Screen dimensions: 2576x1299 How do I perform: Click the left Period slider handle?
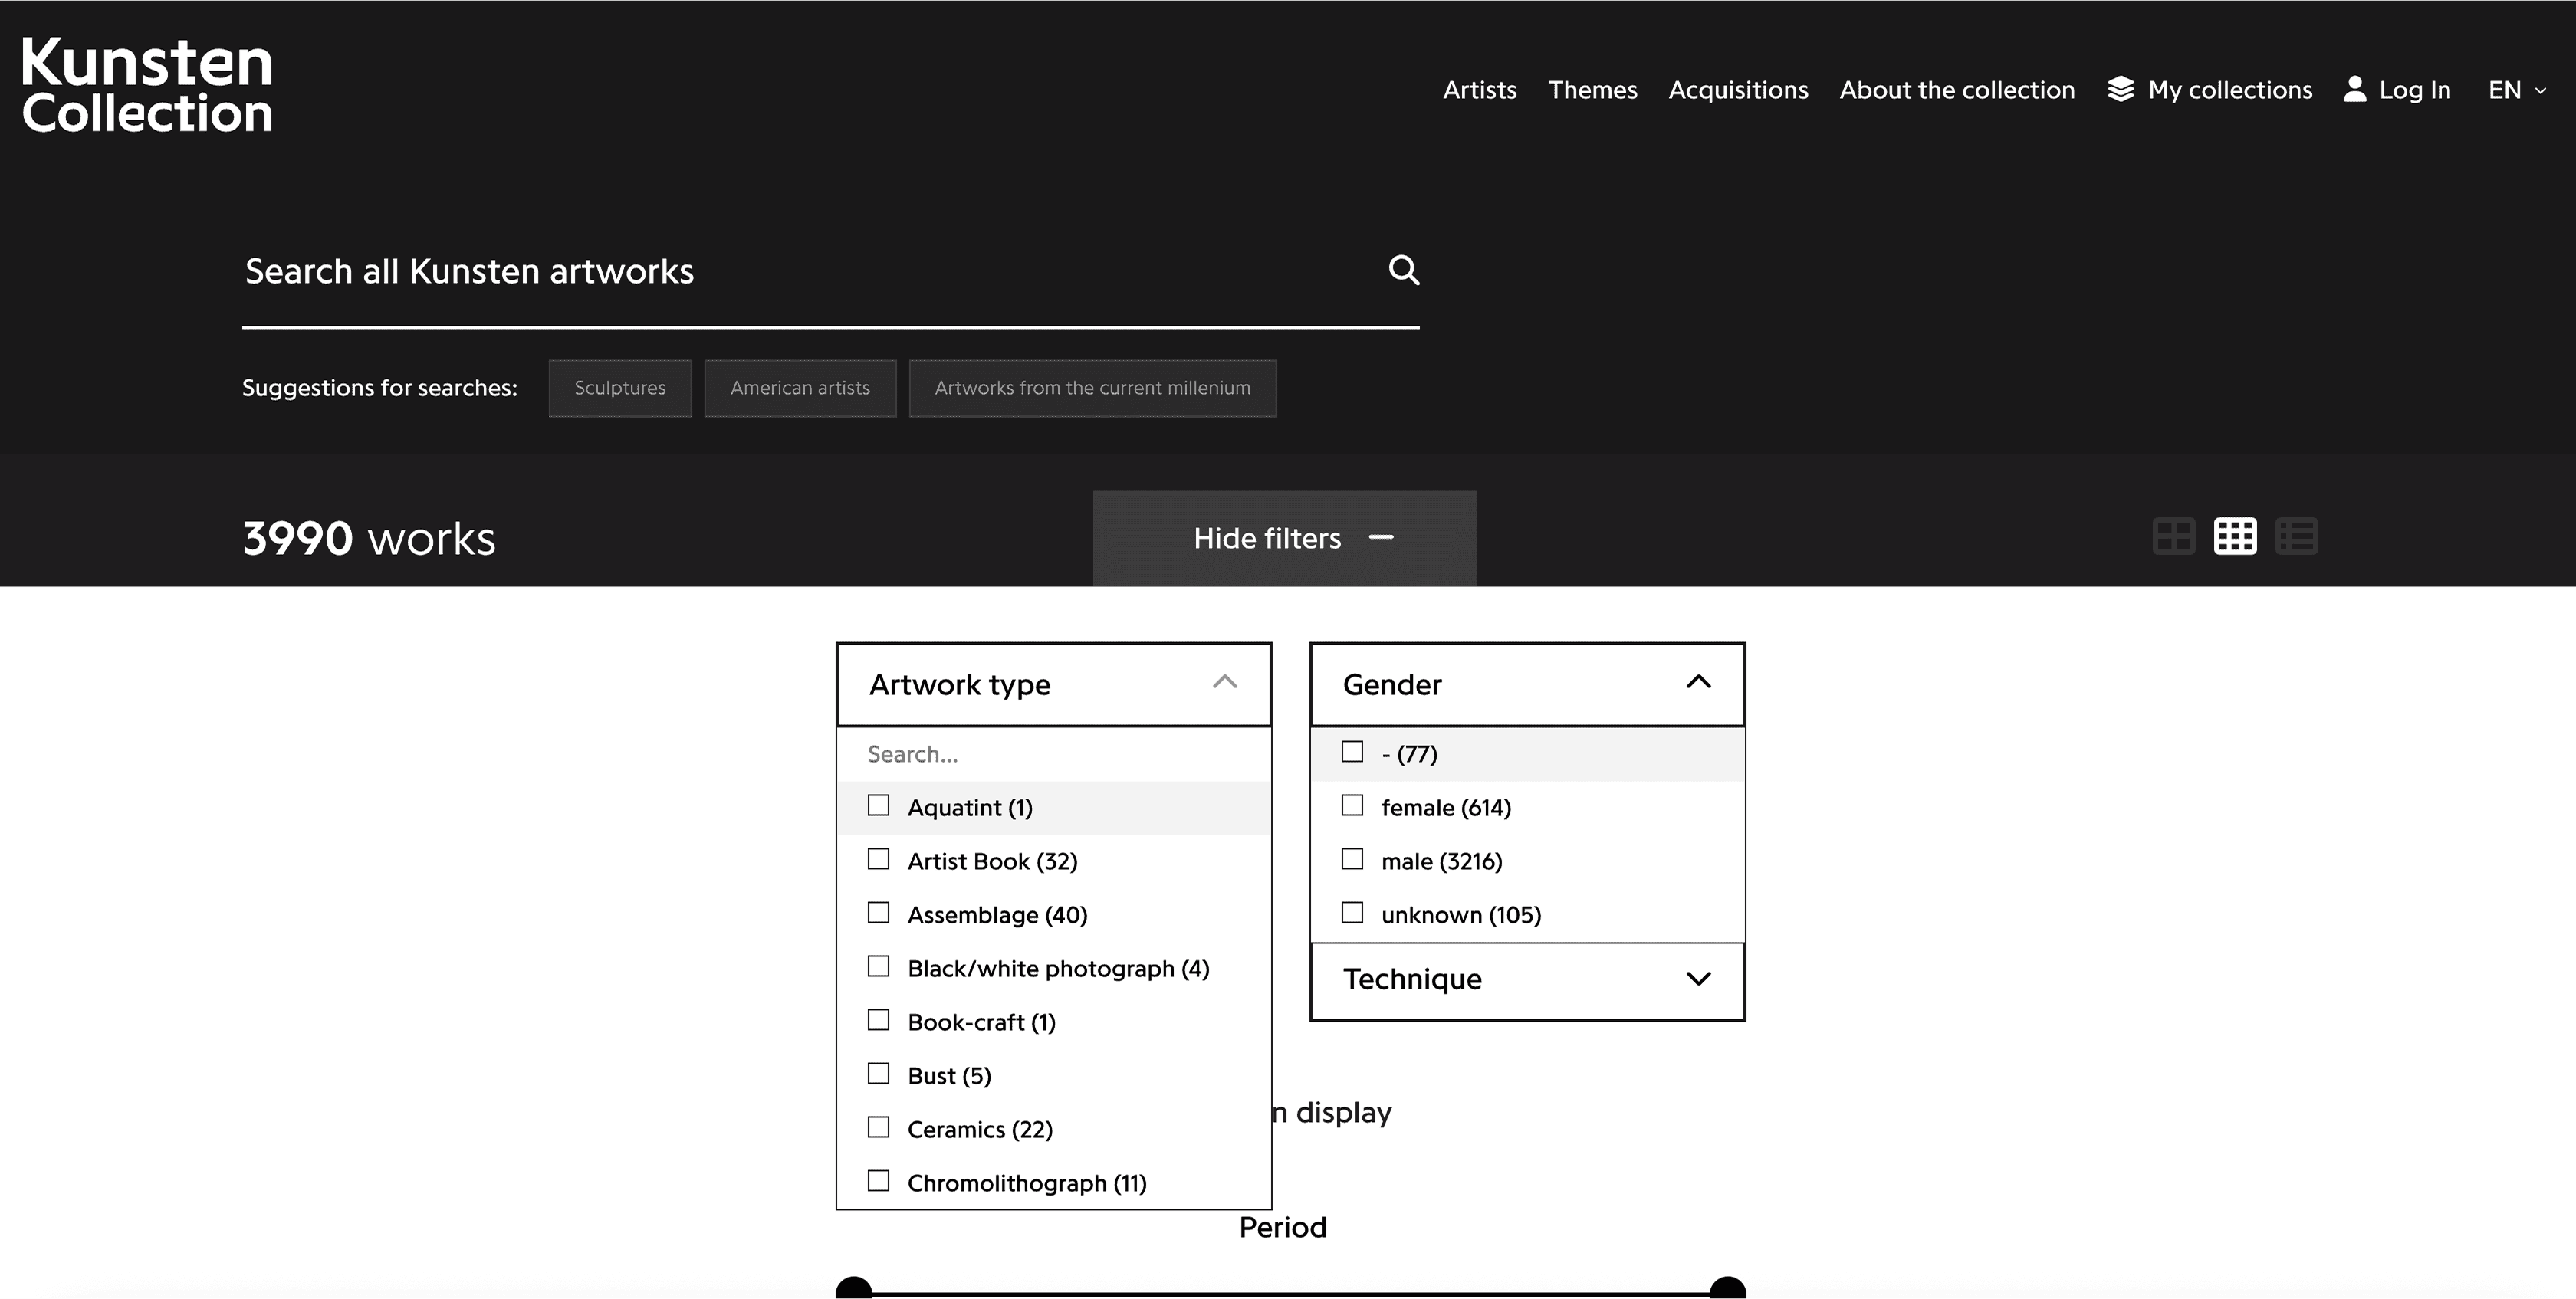(854, 1289)
